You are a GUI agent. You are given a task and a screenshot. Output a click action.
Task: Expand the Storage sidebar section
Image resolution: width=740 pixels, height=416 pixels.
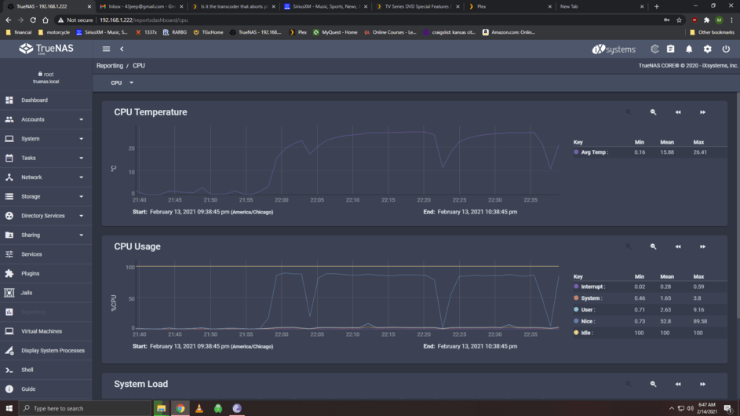point(46,196)
